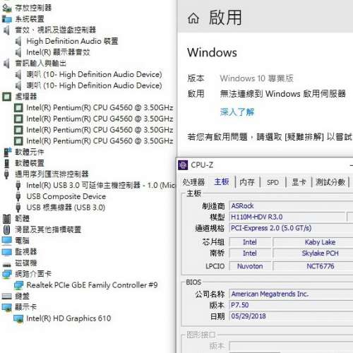Click the ASRock manufacturer field in CPU-Z
Image resolution: width=353 pixels, height=353 pixels.
tap(291, 206)
